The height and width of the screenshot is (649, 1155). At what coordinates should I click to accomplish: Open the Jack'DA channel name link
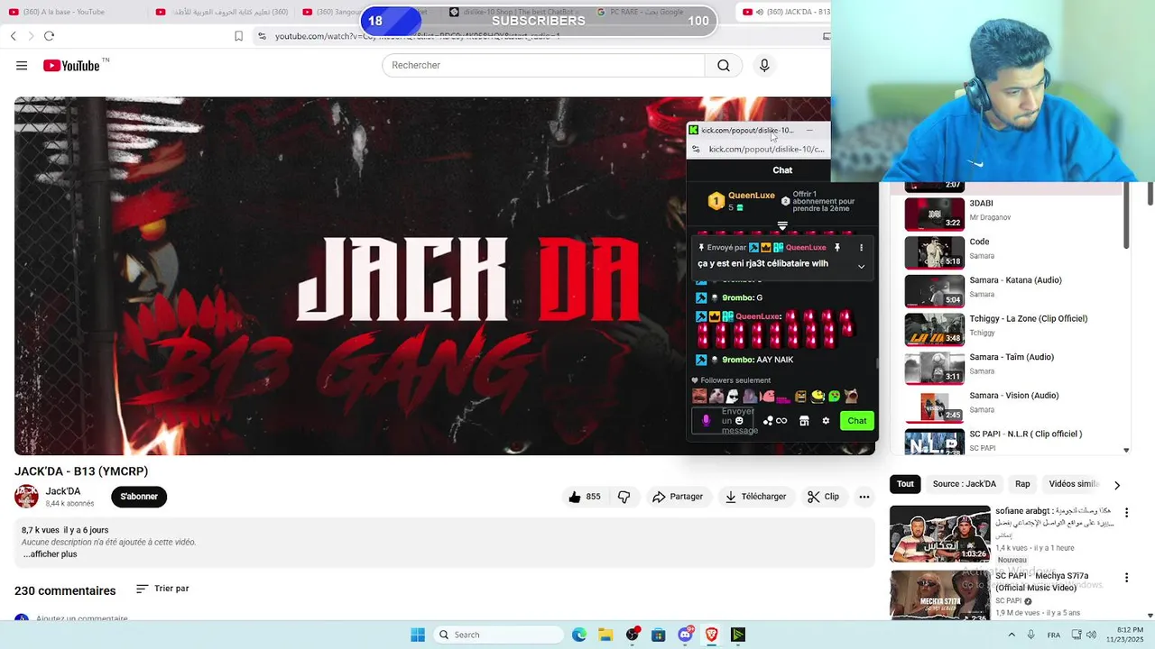click(63, 491)
